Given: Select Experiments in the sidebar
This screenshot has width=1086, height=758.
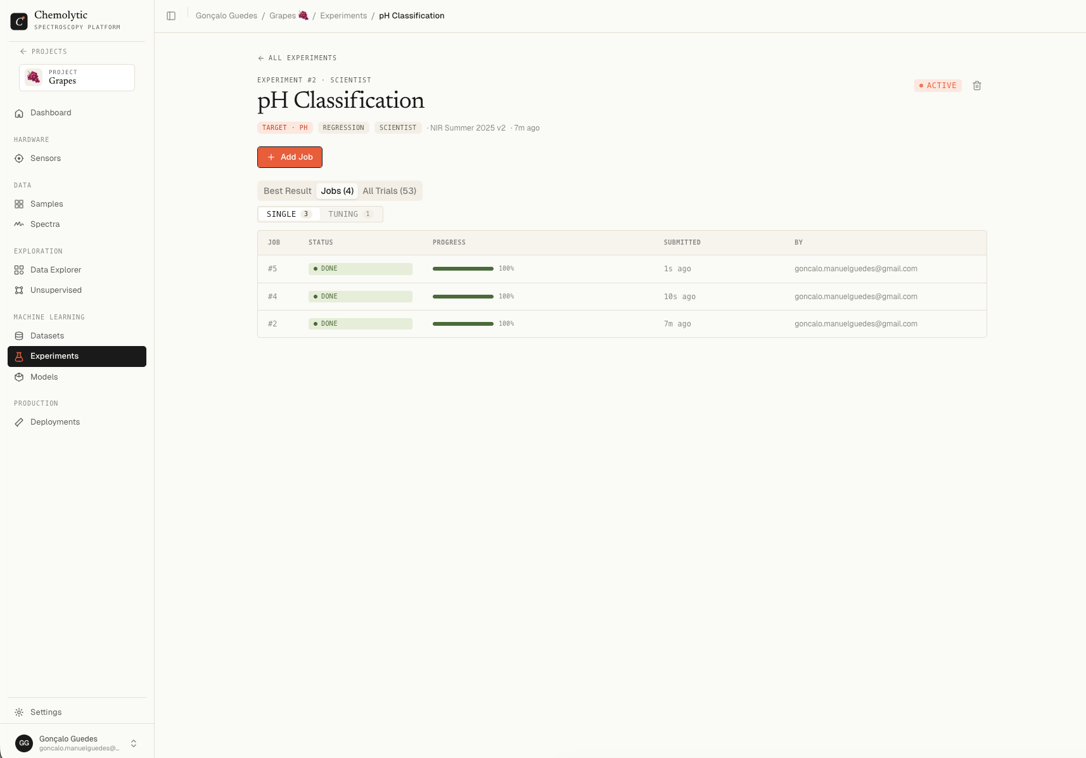Looking at the screenshot, I should point(77,356).
